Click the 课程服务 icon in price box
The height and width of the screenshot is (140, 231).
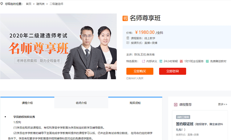click(128, 38)
